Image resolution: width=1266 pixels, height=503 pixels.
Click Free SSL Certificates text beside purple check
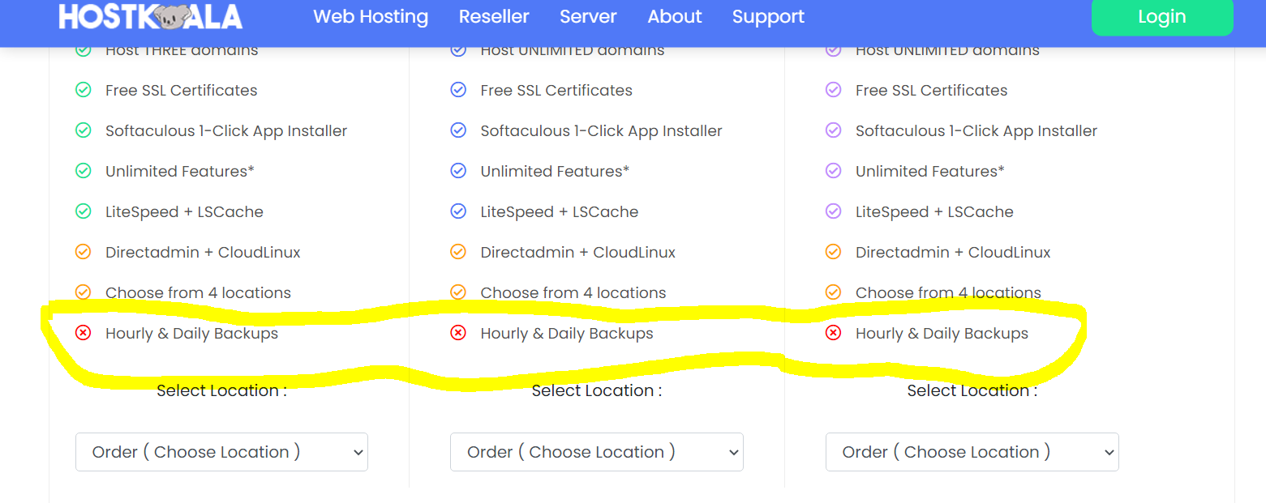(x=932, y=90)
